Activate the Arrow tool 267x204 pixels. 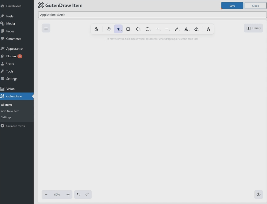[x=157, y=29]
